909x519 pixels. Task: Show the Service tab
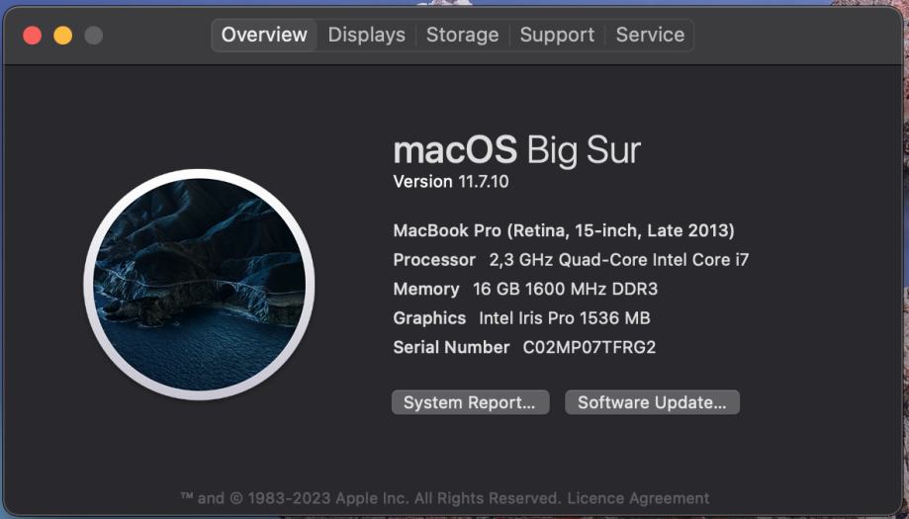click(x=649, y=35)
